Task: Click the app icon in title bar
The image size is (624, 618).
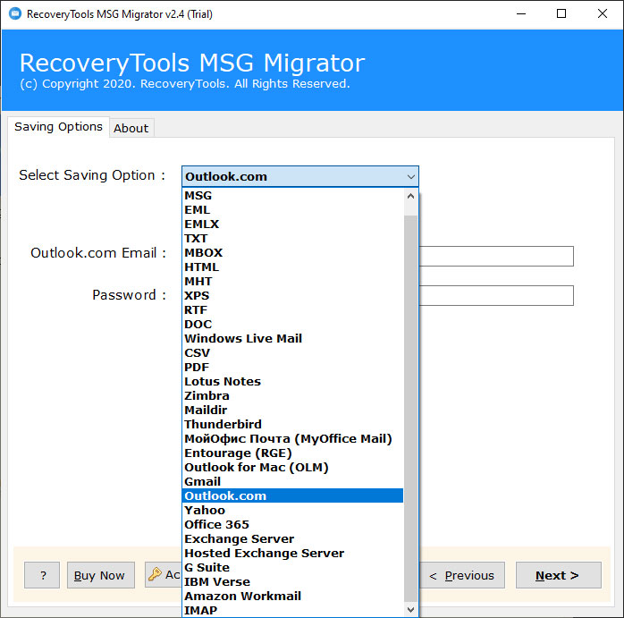Action: 13,13
